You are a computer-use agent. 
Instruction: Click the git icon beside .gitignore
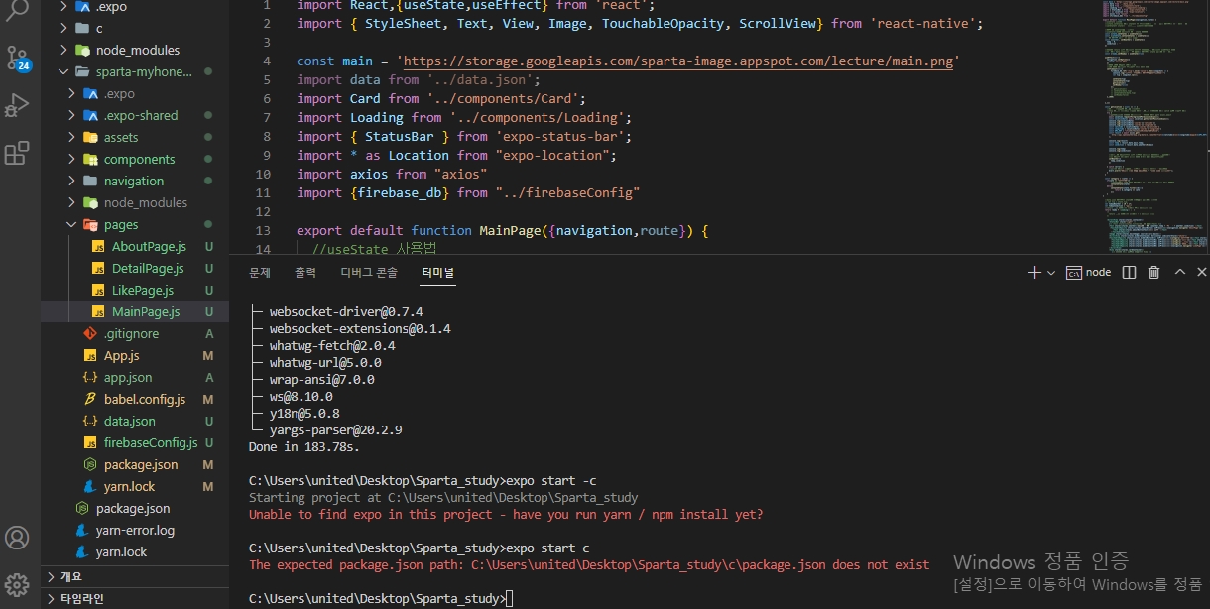click(x=90, y=333)
